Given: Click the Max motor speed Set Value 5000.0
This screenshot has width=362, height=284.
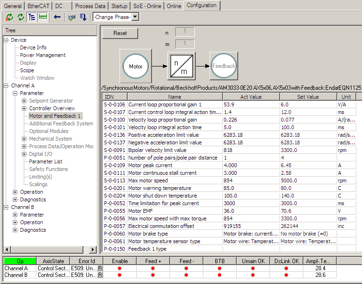Looking at the screenshot, I should 308,180.
